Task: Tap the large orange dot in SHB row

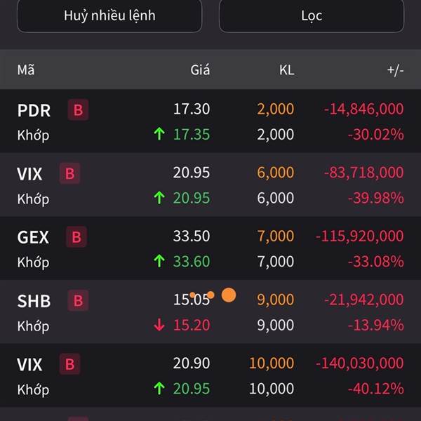Action: coord(229,295)
